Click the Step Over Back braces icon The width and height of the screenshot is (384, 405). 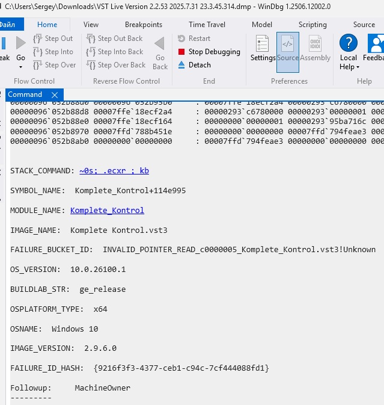tap(91, 65)
